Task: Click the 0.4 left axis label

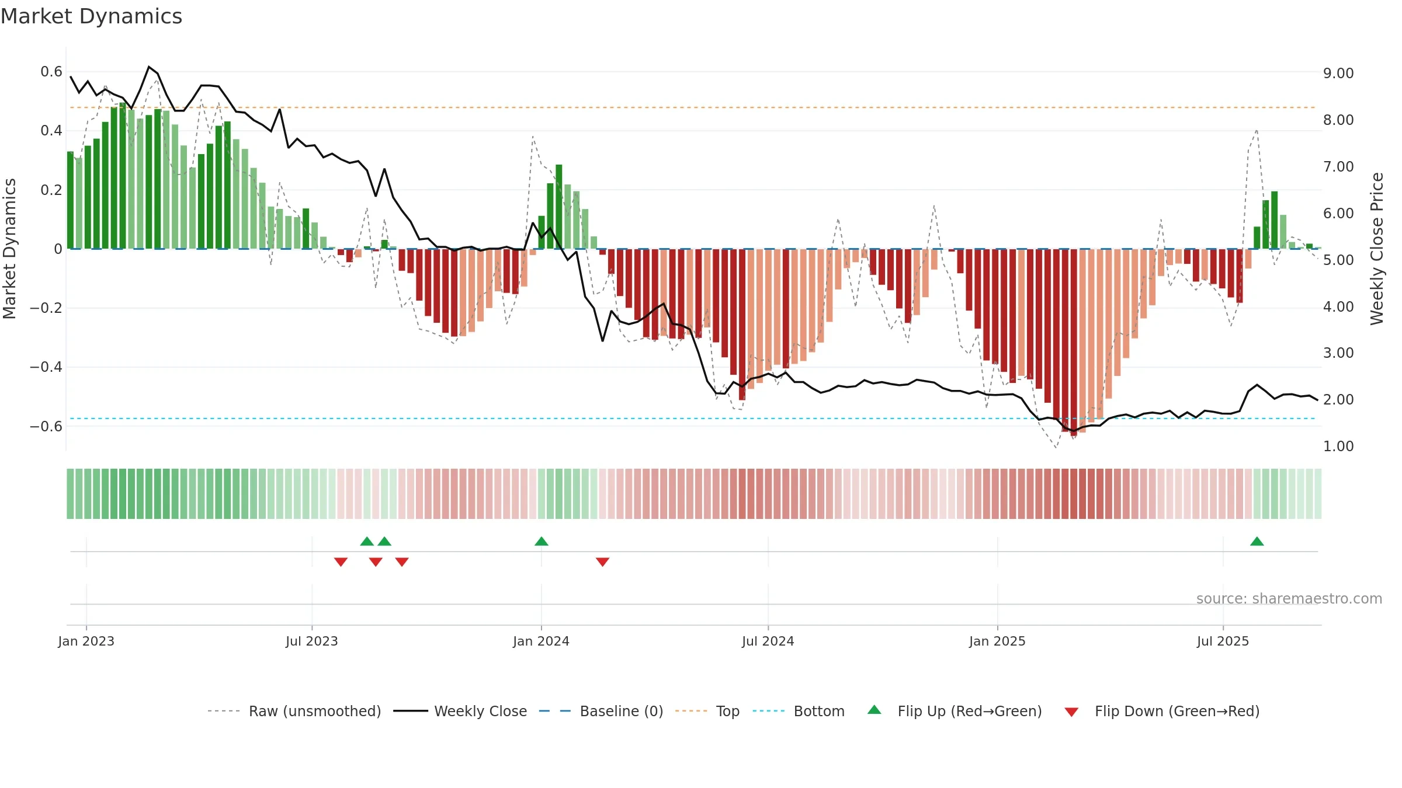Action: [51, 131]
